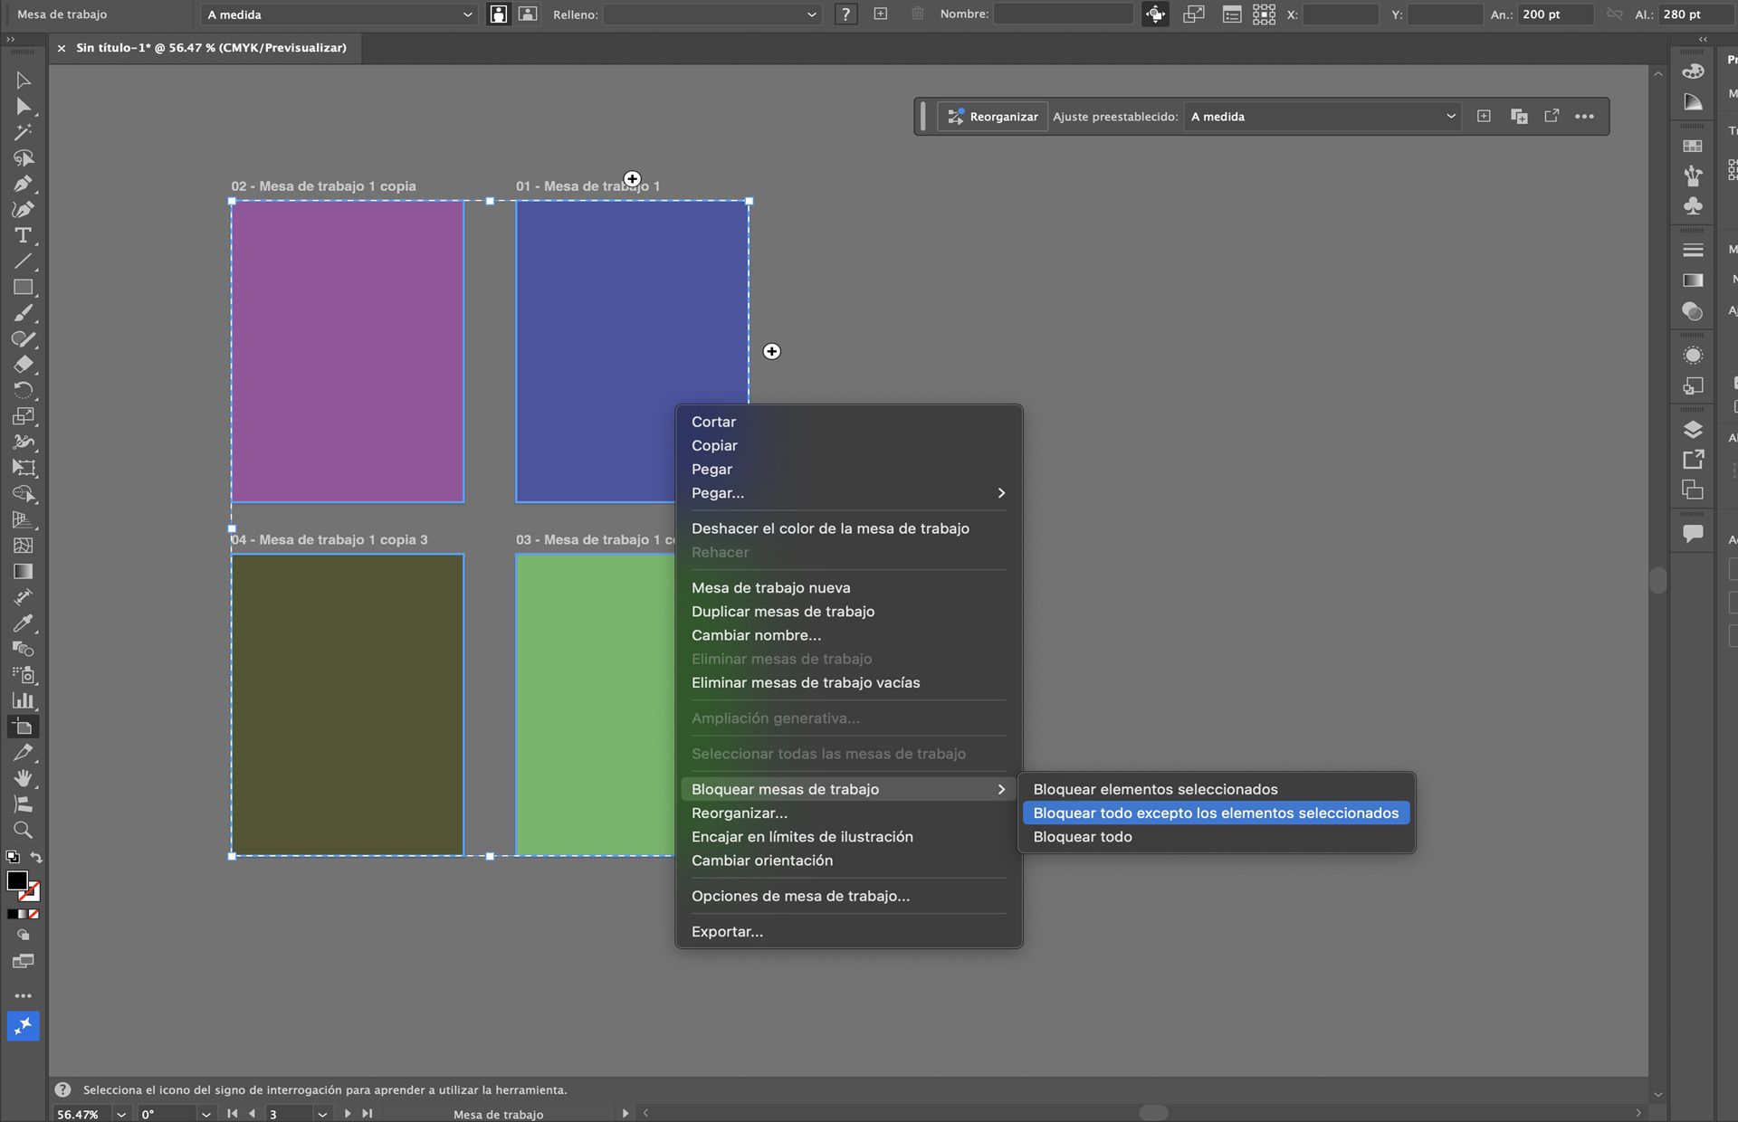Image resolution: width=1738 pixels, height=1122 pixels.
Task: Open the Layers panel icon
Action: coord(1693,430)
